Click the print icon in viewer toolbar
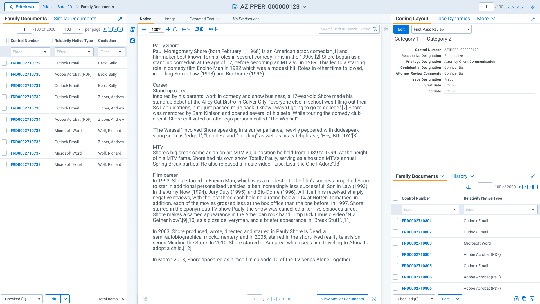Image resolution: width=540 pixels, height=304 pixels. (217, 29)
